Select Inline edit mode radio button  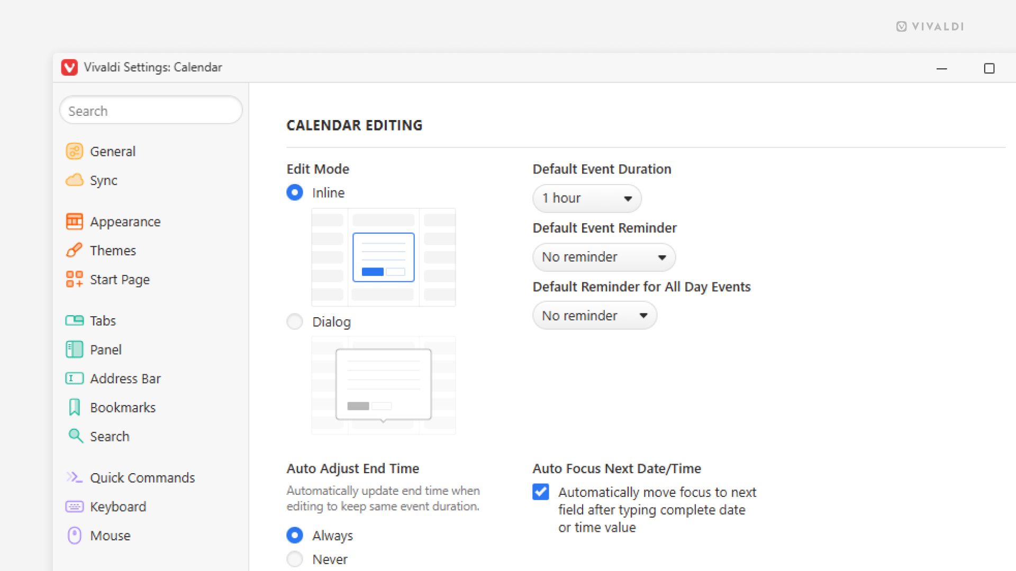(x=295, y=192)
